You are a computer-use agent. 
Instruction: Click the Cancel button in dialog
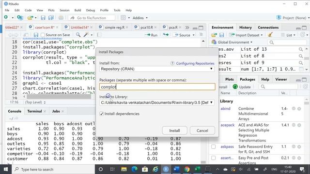point(202,130)
